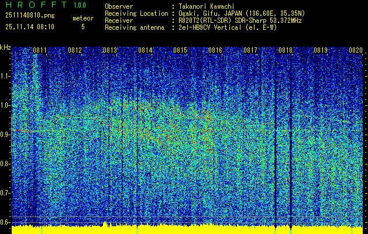Click the 0819 time marker
The image size is (368, 234).
[321, 50]
